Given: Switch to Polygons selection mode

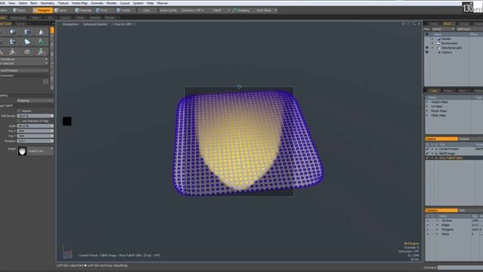Looking at the screenshot, I should [x=42, y=10].
